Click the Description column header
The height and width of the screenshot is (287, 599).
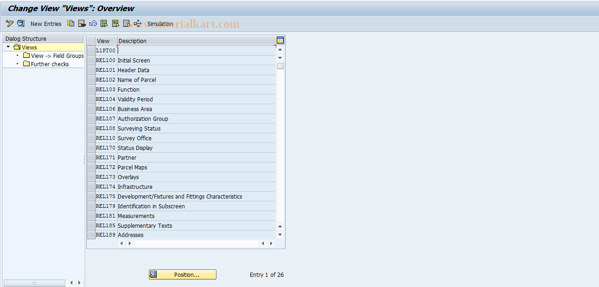(x=196, y=41)
